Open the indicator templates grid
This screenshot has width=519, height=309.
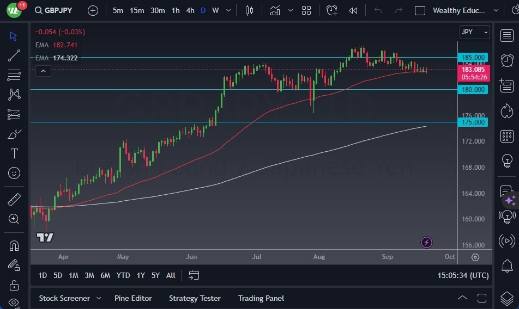click(x=306, y=10)
